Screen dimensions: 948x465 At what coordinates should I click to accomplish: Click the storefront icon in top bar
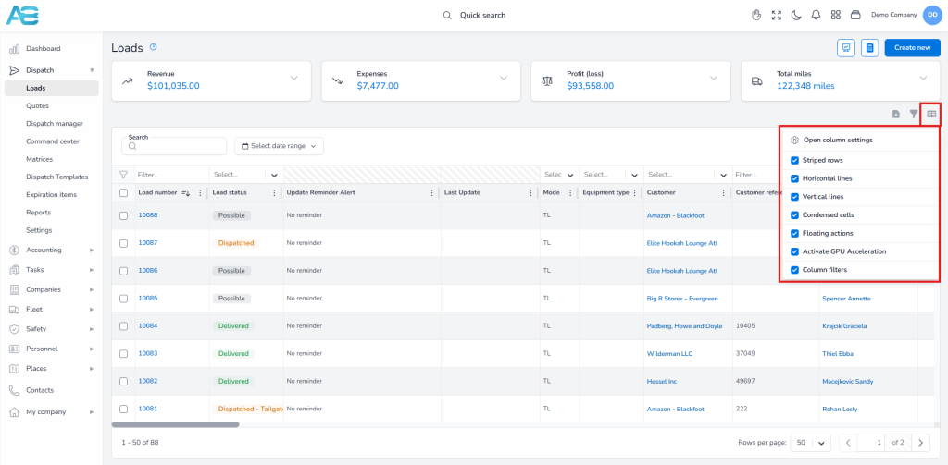point(855,15)
